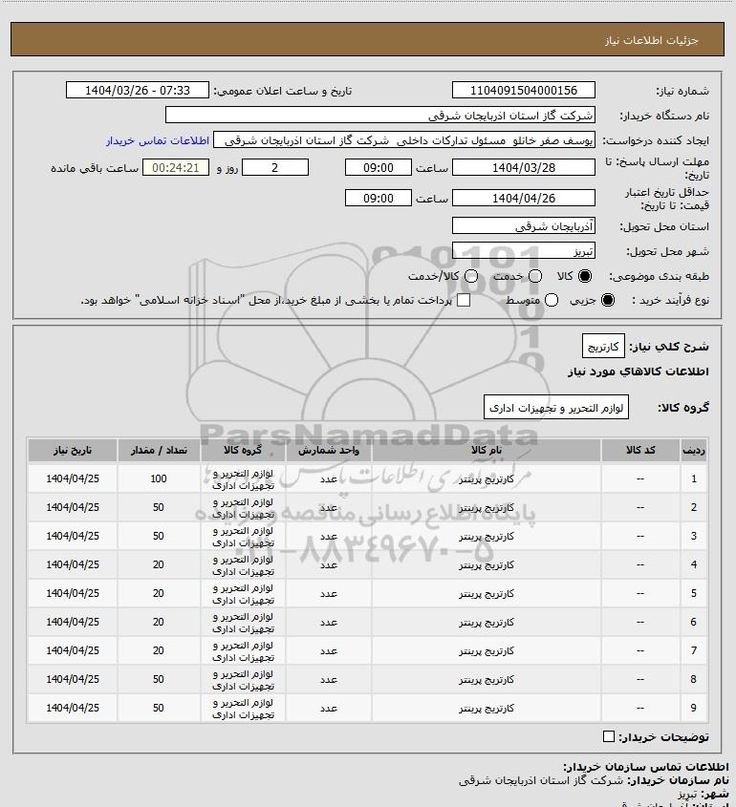Toggle the Islamic treasury bonds payment checkbox
This screenshot has width=736, height=807.
(464, 300)
